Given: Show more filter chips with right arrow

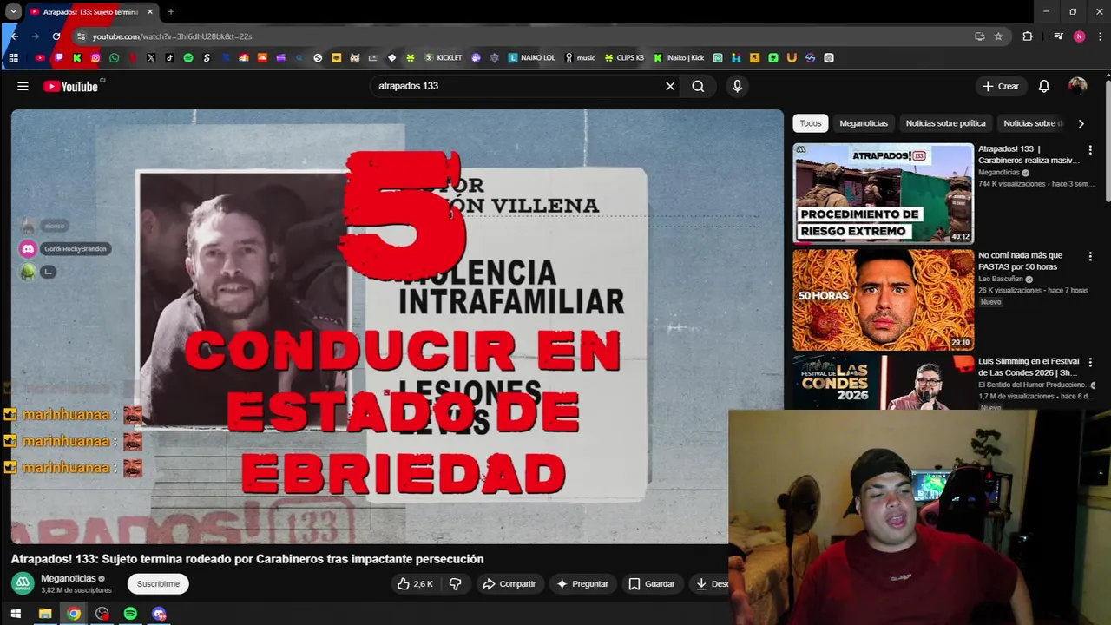Looking at the screenshot, I should (x=1081, y=123).
